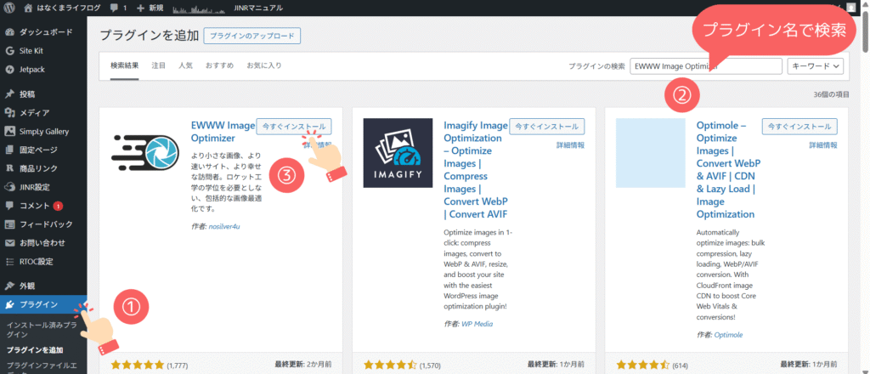Open the 商品リンク menu item
This screenshot has width=870, height=374.
click(37, 168)
